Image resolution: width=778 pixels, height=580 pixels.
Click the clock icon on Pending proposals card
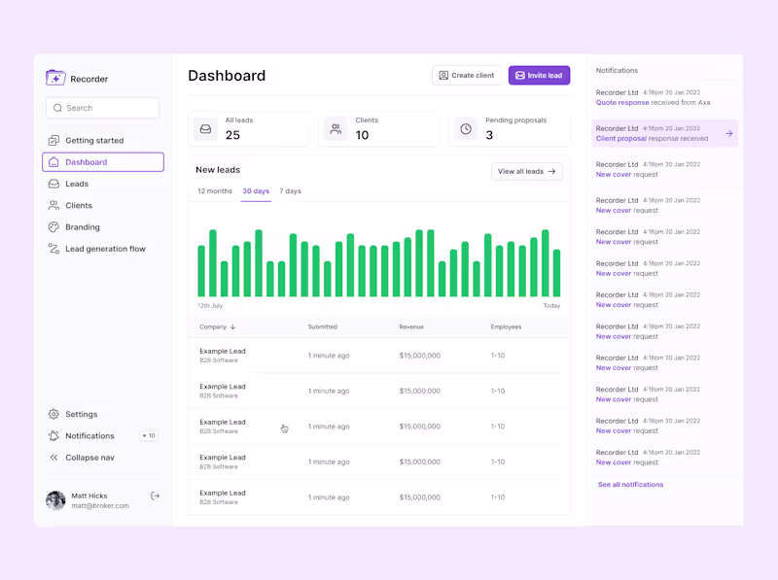[x=465, y=128]
